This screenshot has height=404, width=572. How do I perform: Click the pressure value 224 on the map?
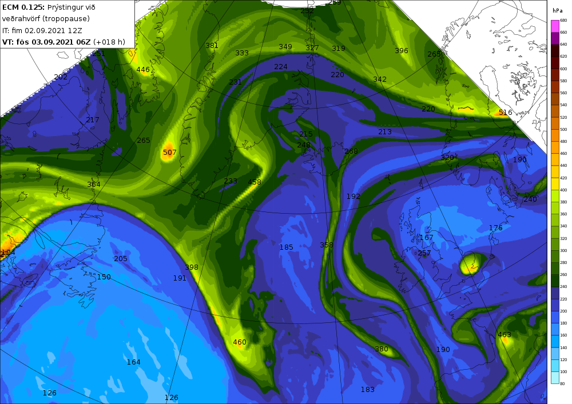(x=281, y=67)
